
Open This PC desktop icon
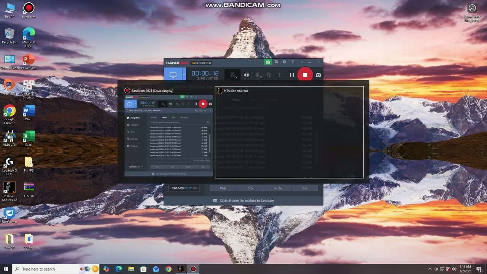coord(10,11)
